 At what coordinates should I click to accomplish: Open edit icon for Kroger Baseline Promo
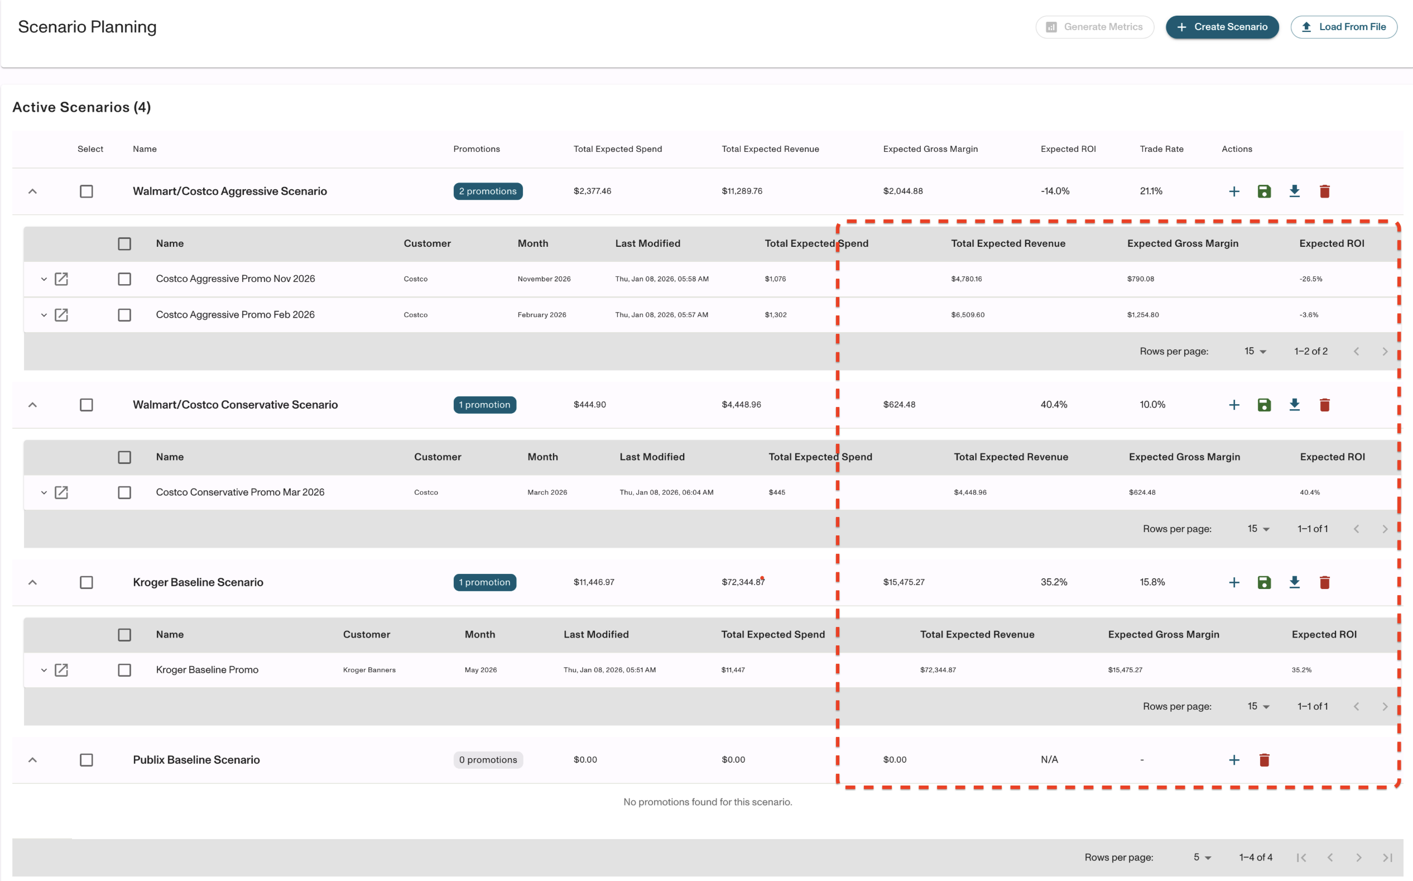pos(61,670)
